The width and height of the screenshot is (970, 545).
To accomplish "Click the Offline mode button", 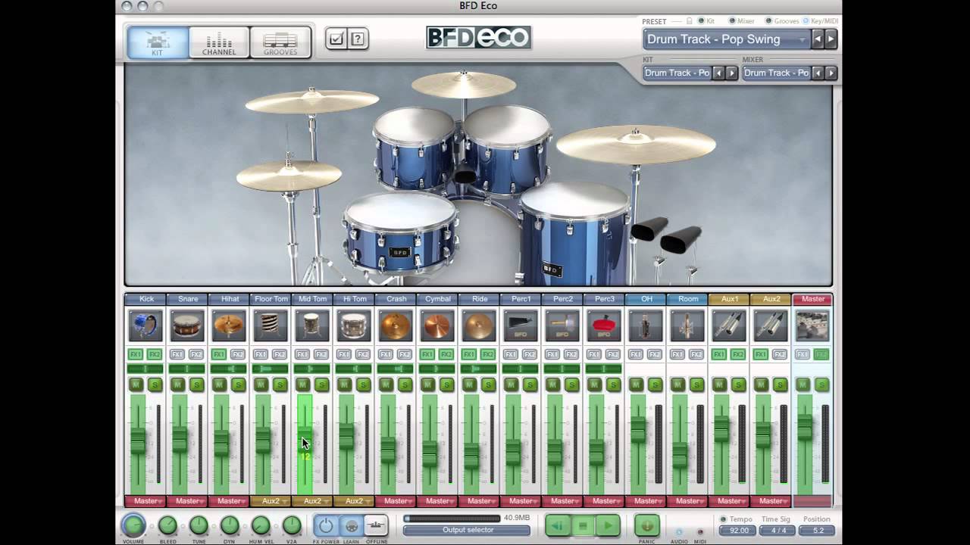I will (x=376, y=525).
